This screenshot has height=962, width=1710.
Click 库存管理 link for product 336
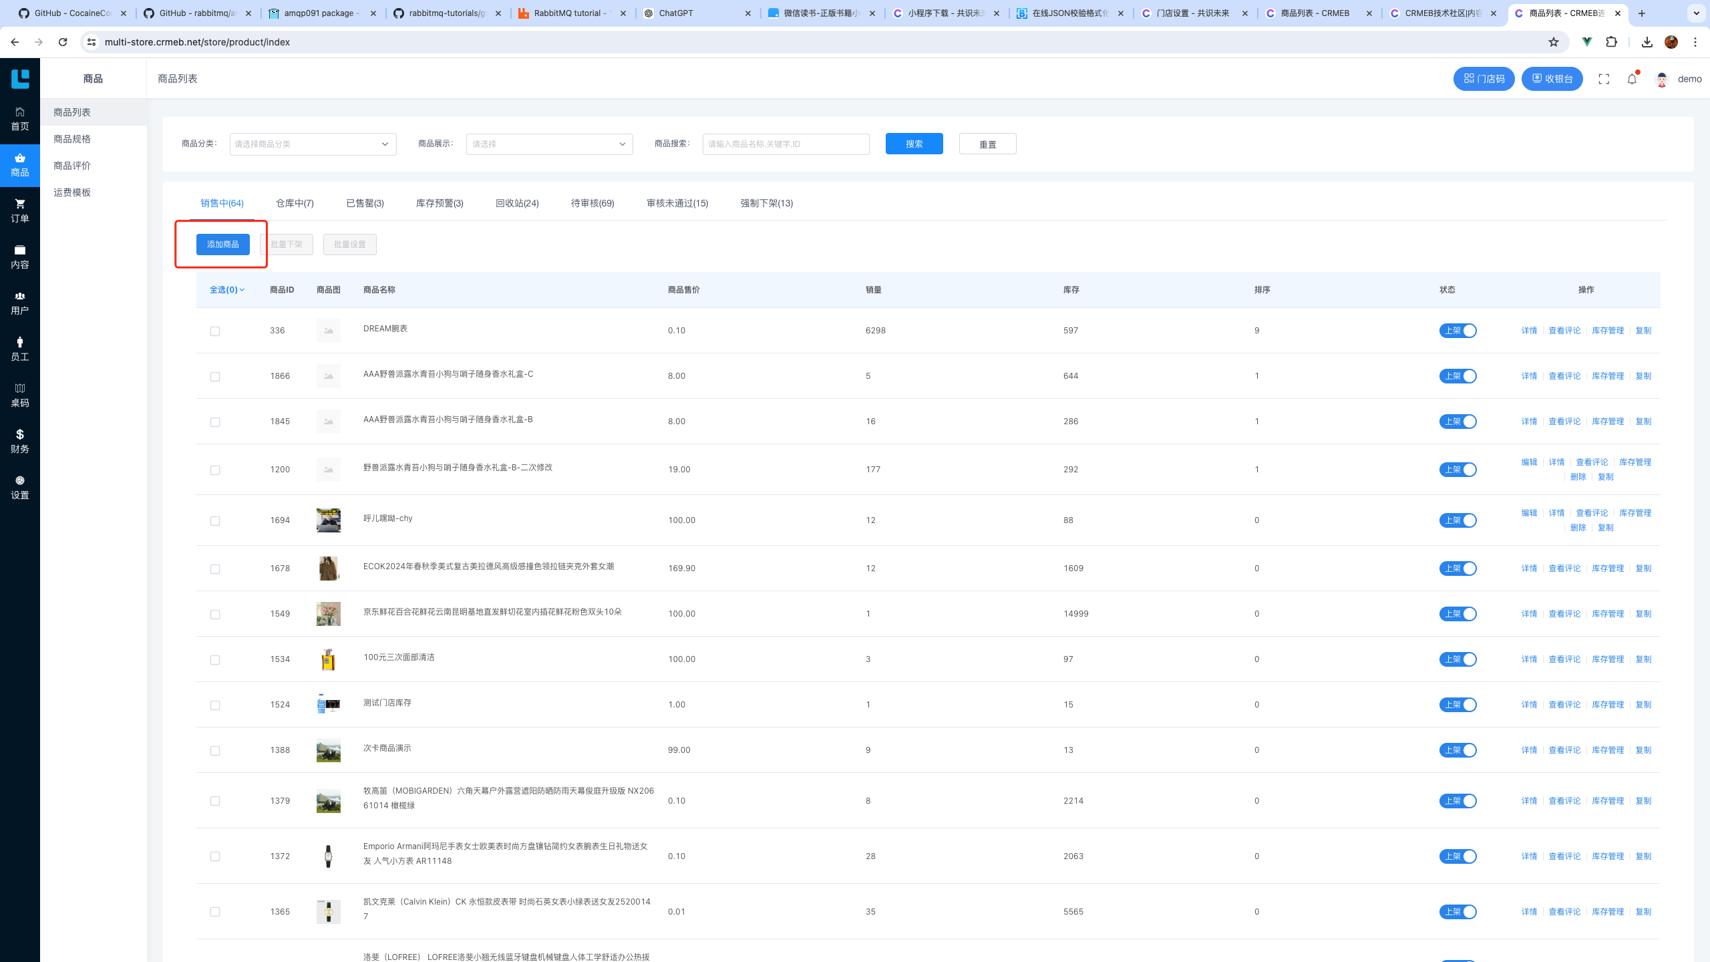point(1608,331)
